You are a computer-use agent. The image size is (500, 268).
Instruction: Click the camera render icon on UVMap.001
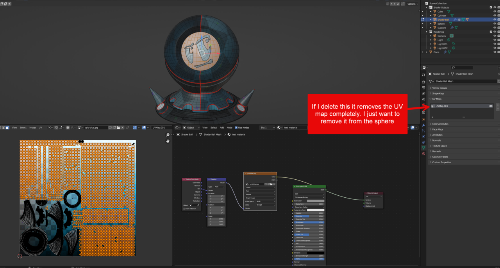click(x=491, y=106)
